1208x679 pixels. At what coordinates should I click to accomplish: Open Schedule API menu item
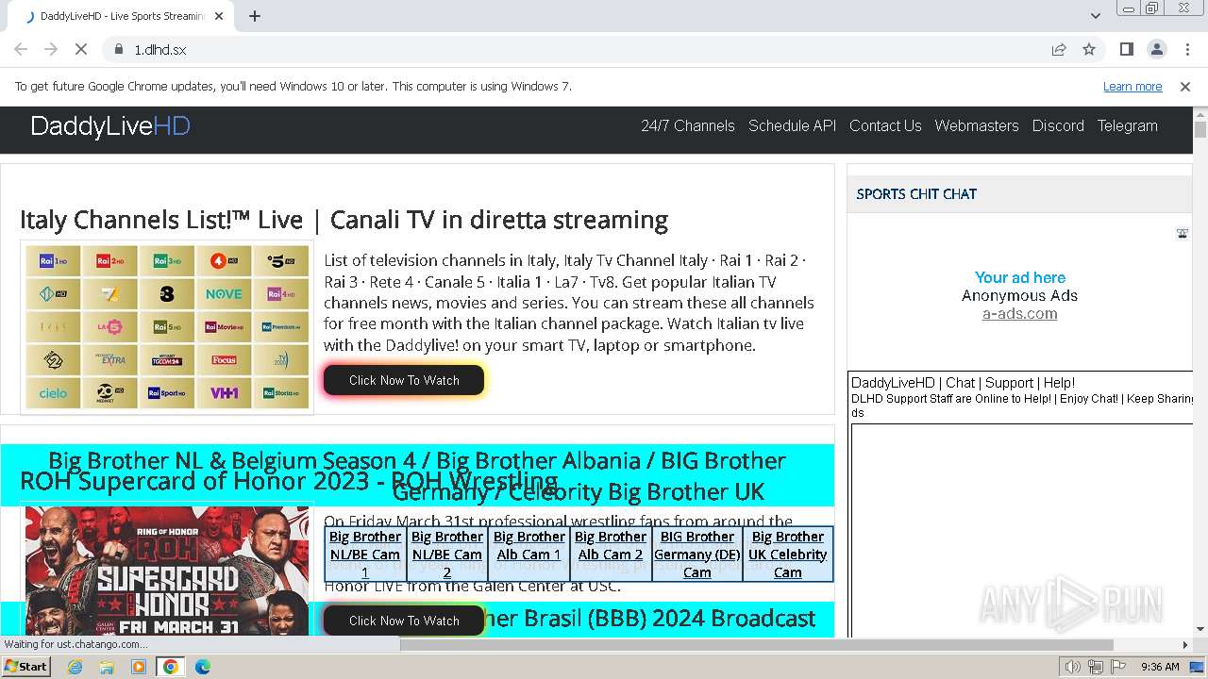click(x=792, y=125)
